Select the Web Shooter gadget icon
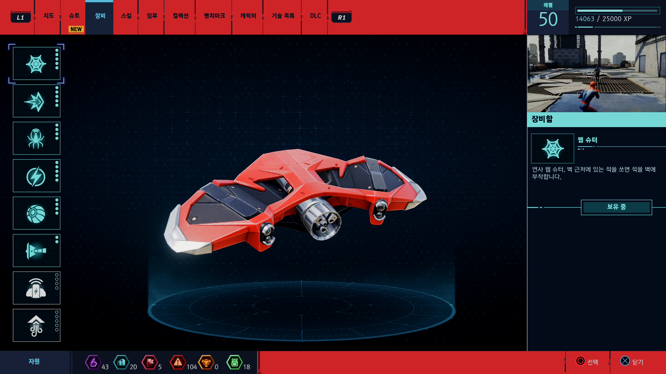The width and height of the screenshot is (666, 374). pos(36,64)
